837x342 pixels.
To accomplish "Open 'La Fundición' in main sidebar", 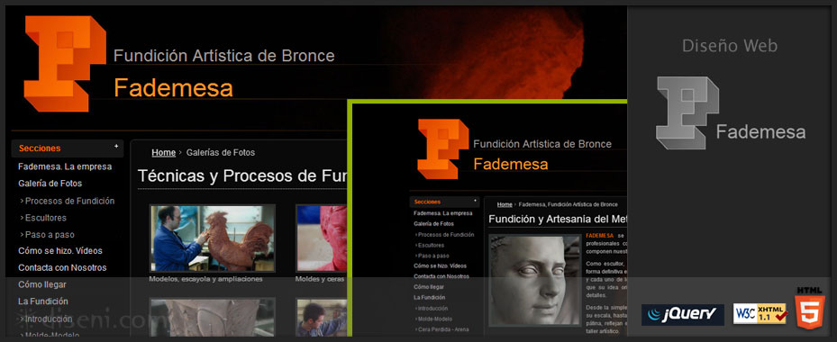I will 43,301.
